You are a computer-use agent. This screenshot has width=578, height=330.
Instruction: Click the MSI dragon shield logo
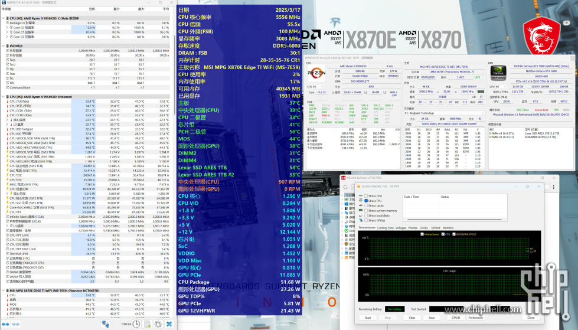[x=541, y=36]
